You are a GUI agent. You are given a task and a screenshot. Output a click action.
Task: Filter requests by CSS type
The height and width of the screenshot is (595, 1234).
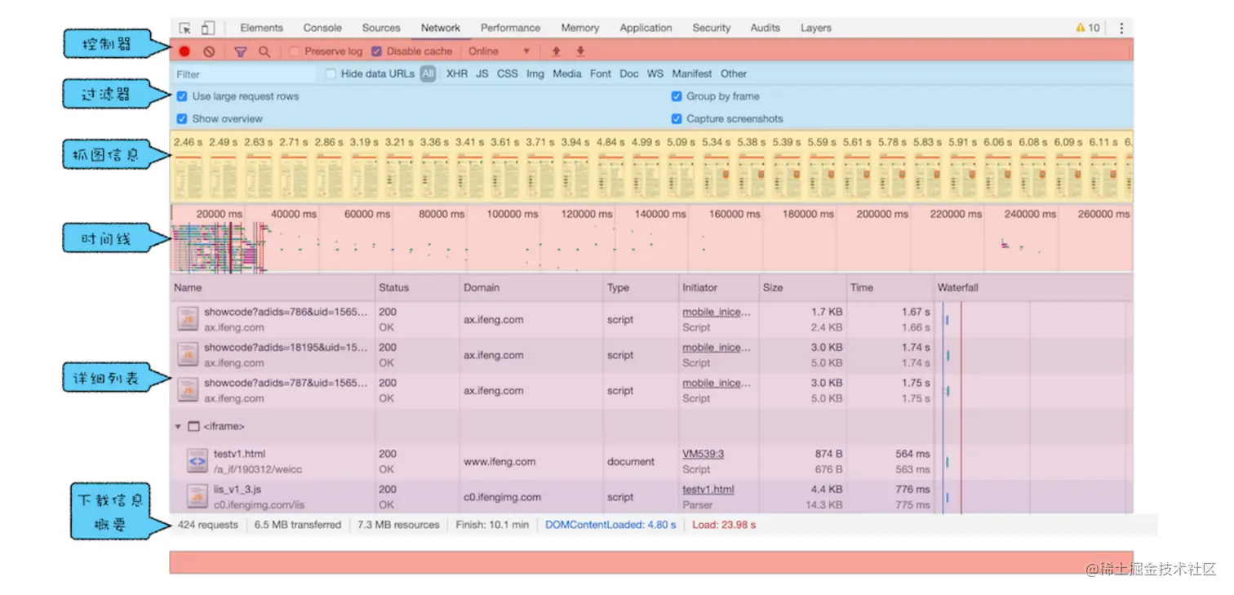[508, 73]
